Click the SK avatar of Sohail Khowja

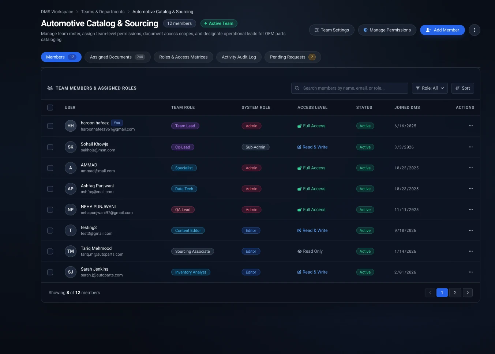pyautogui.click(x=71, y=147)
